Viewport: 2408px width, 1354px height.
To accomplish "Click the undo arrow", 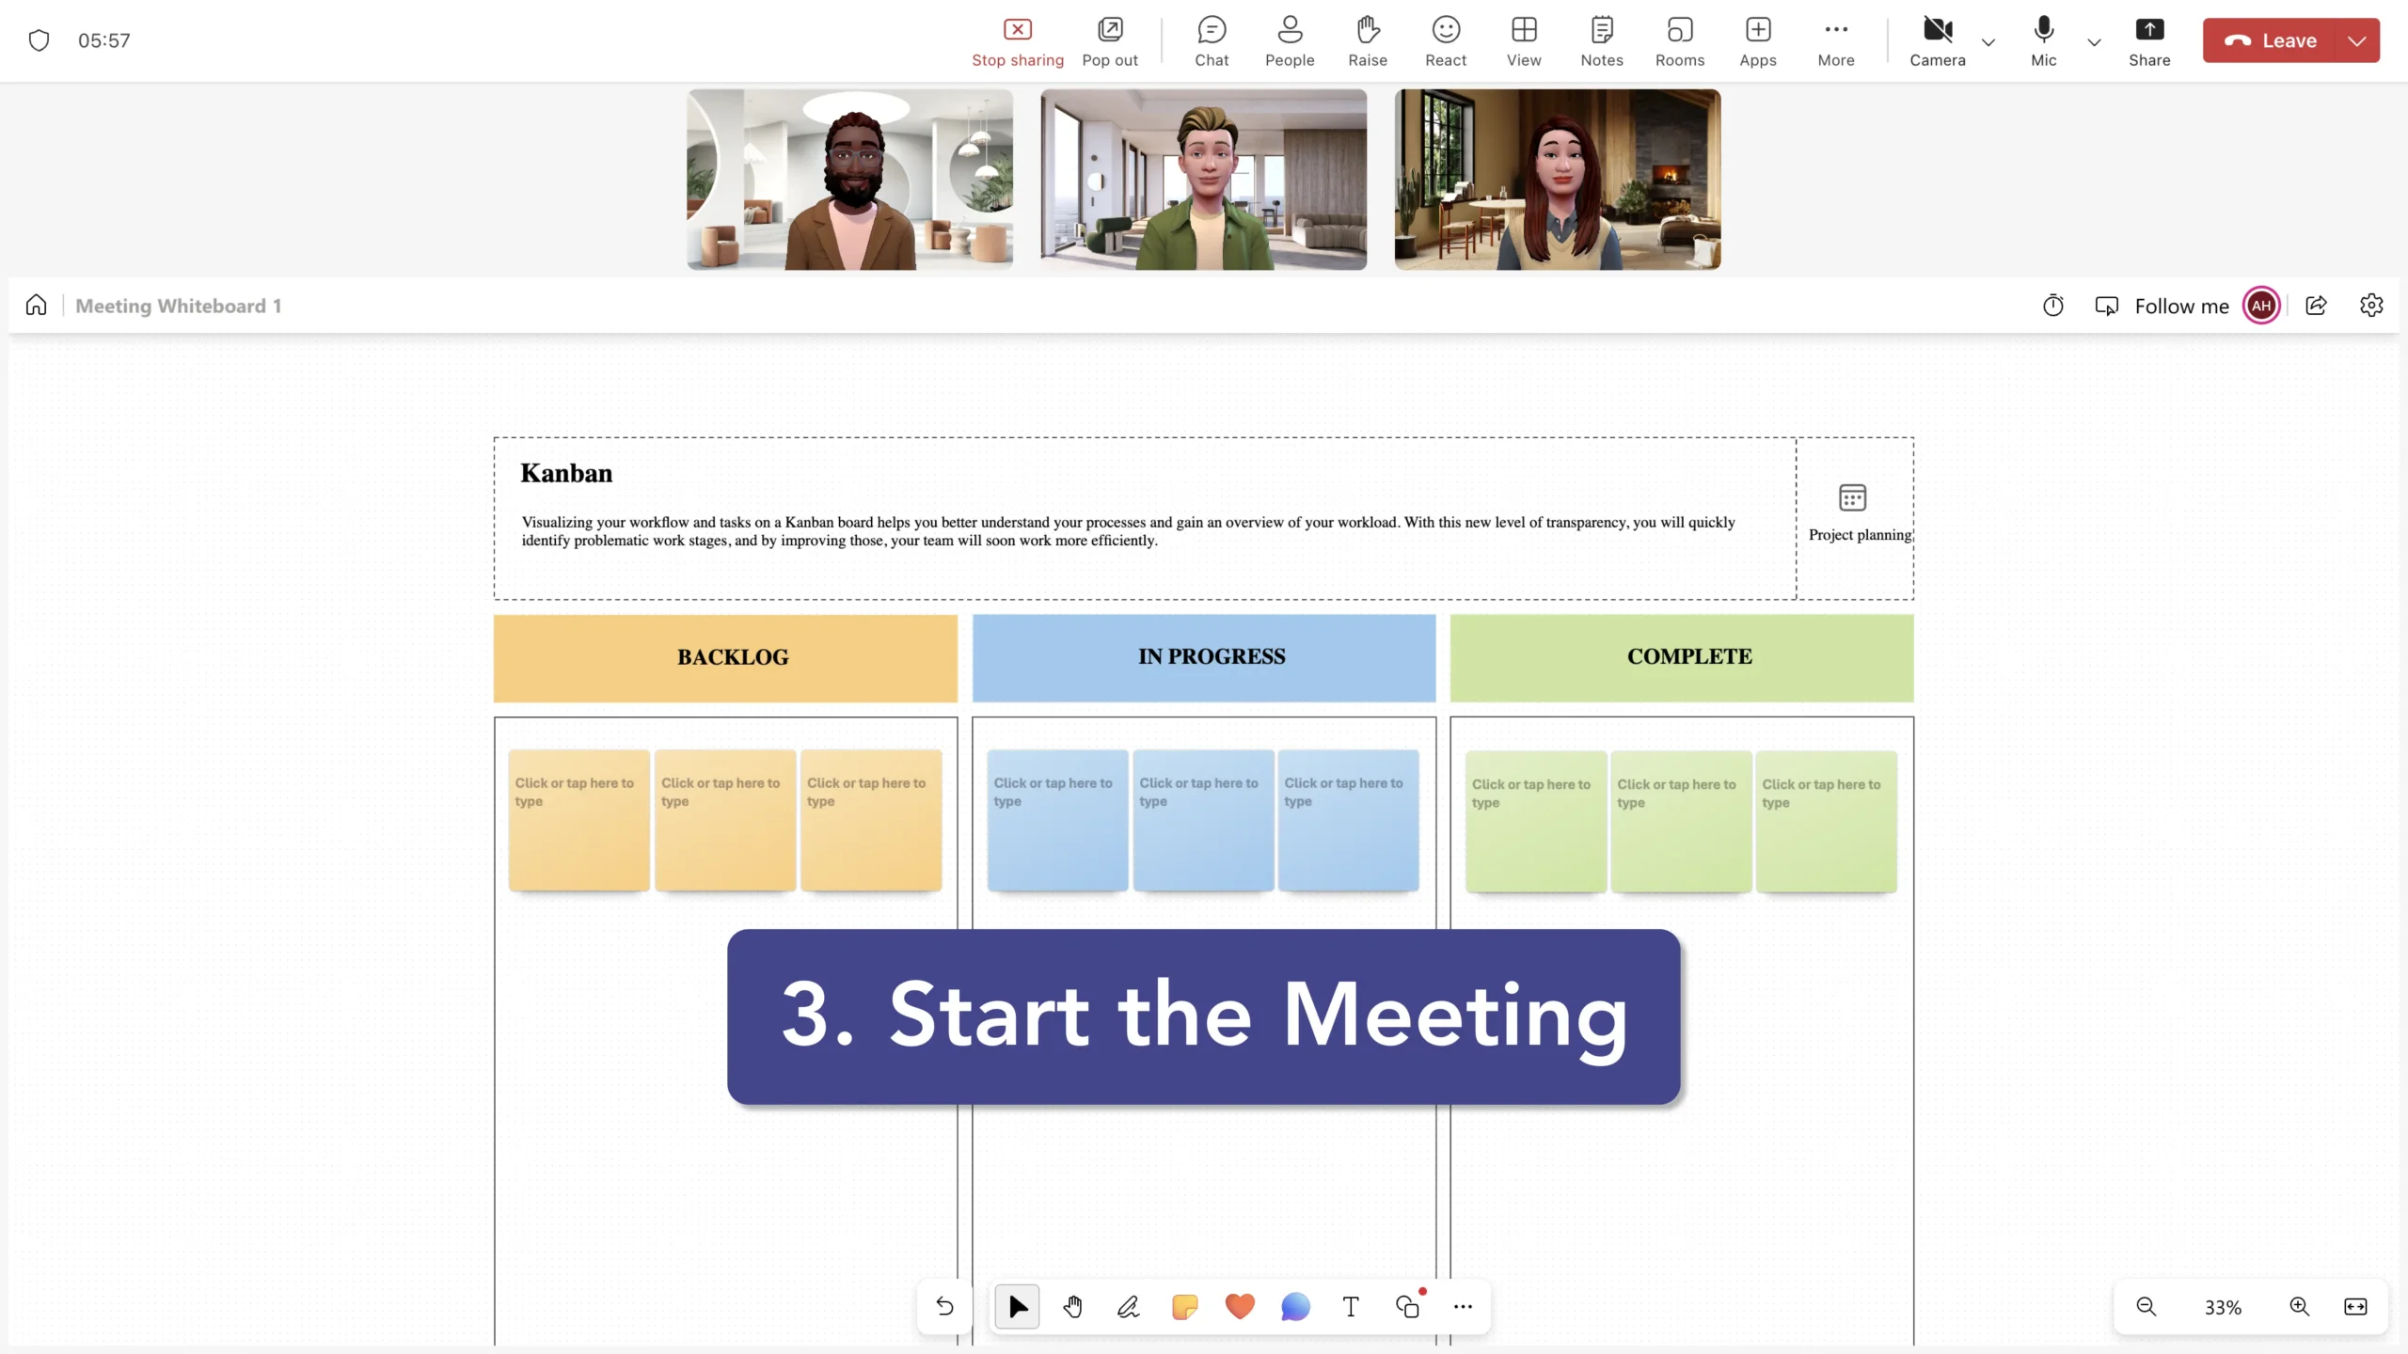I will click(944, 1306).
